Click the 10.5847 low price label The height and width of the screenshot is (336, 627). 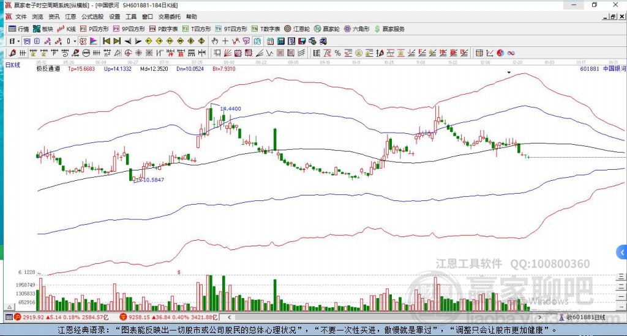coord(154,180)
